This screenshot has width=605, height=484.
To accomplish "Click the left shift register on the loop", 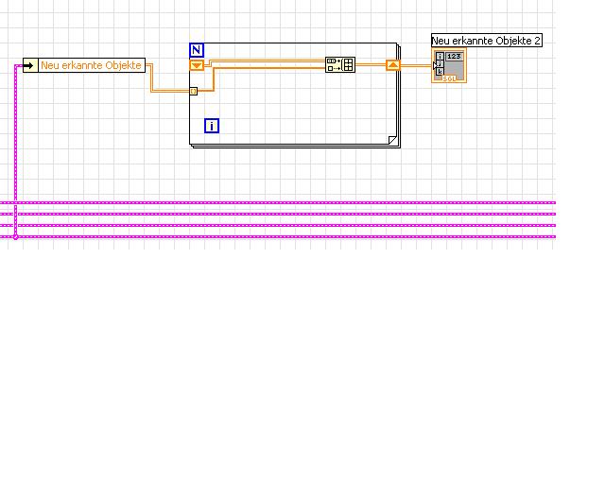I will coord(197,65).
